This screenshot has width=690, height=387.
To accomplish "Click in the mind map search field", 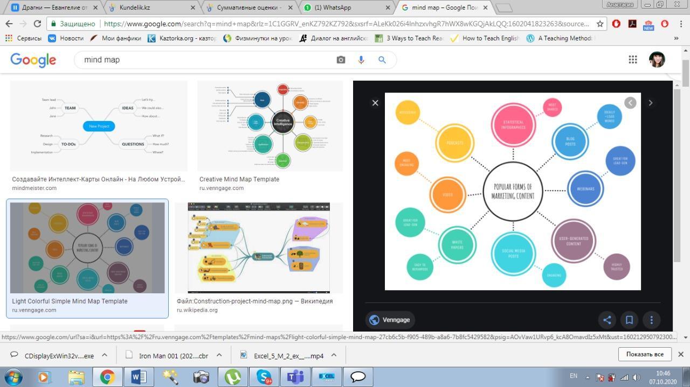I will tap(205, 60).
